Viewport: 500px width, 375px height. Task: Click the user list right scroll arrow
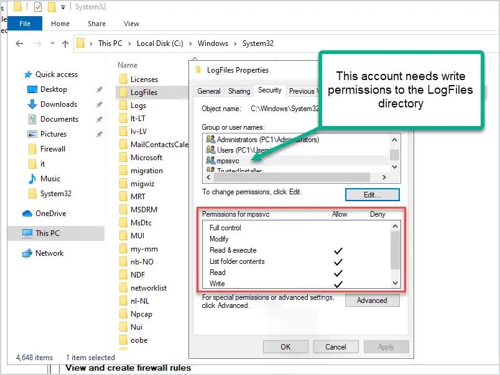[x=384, y=178]
